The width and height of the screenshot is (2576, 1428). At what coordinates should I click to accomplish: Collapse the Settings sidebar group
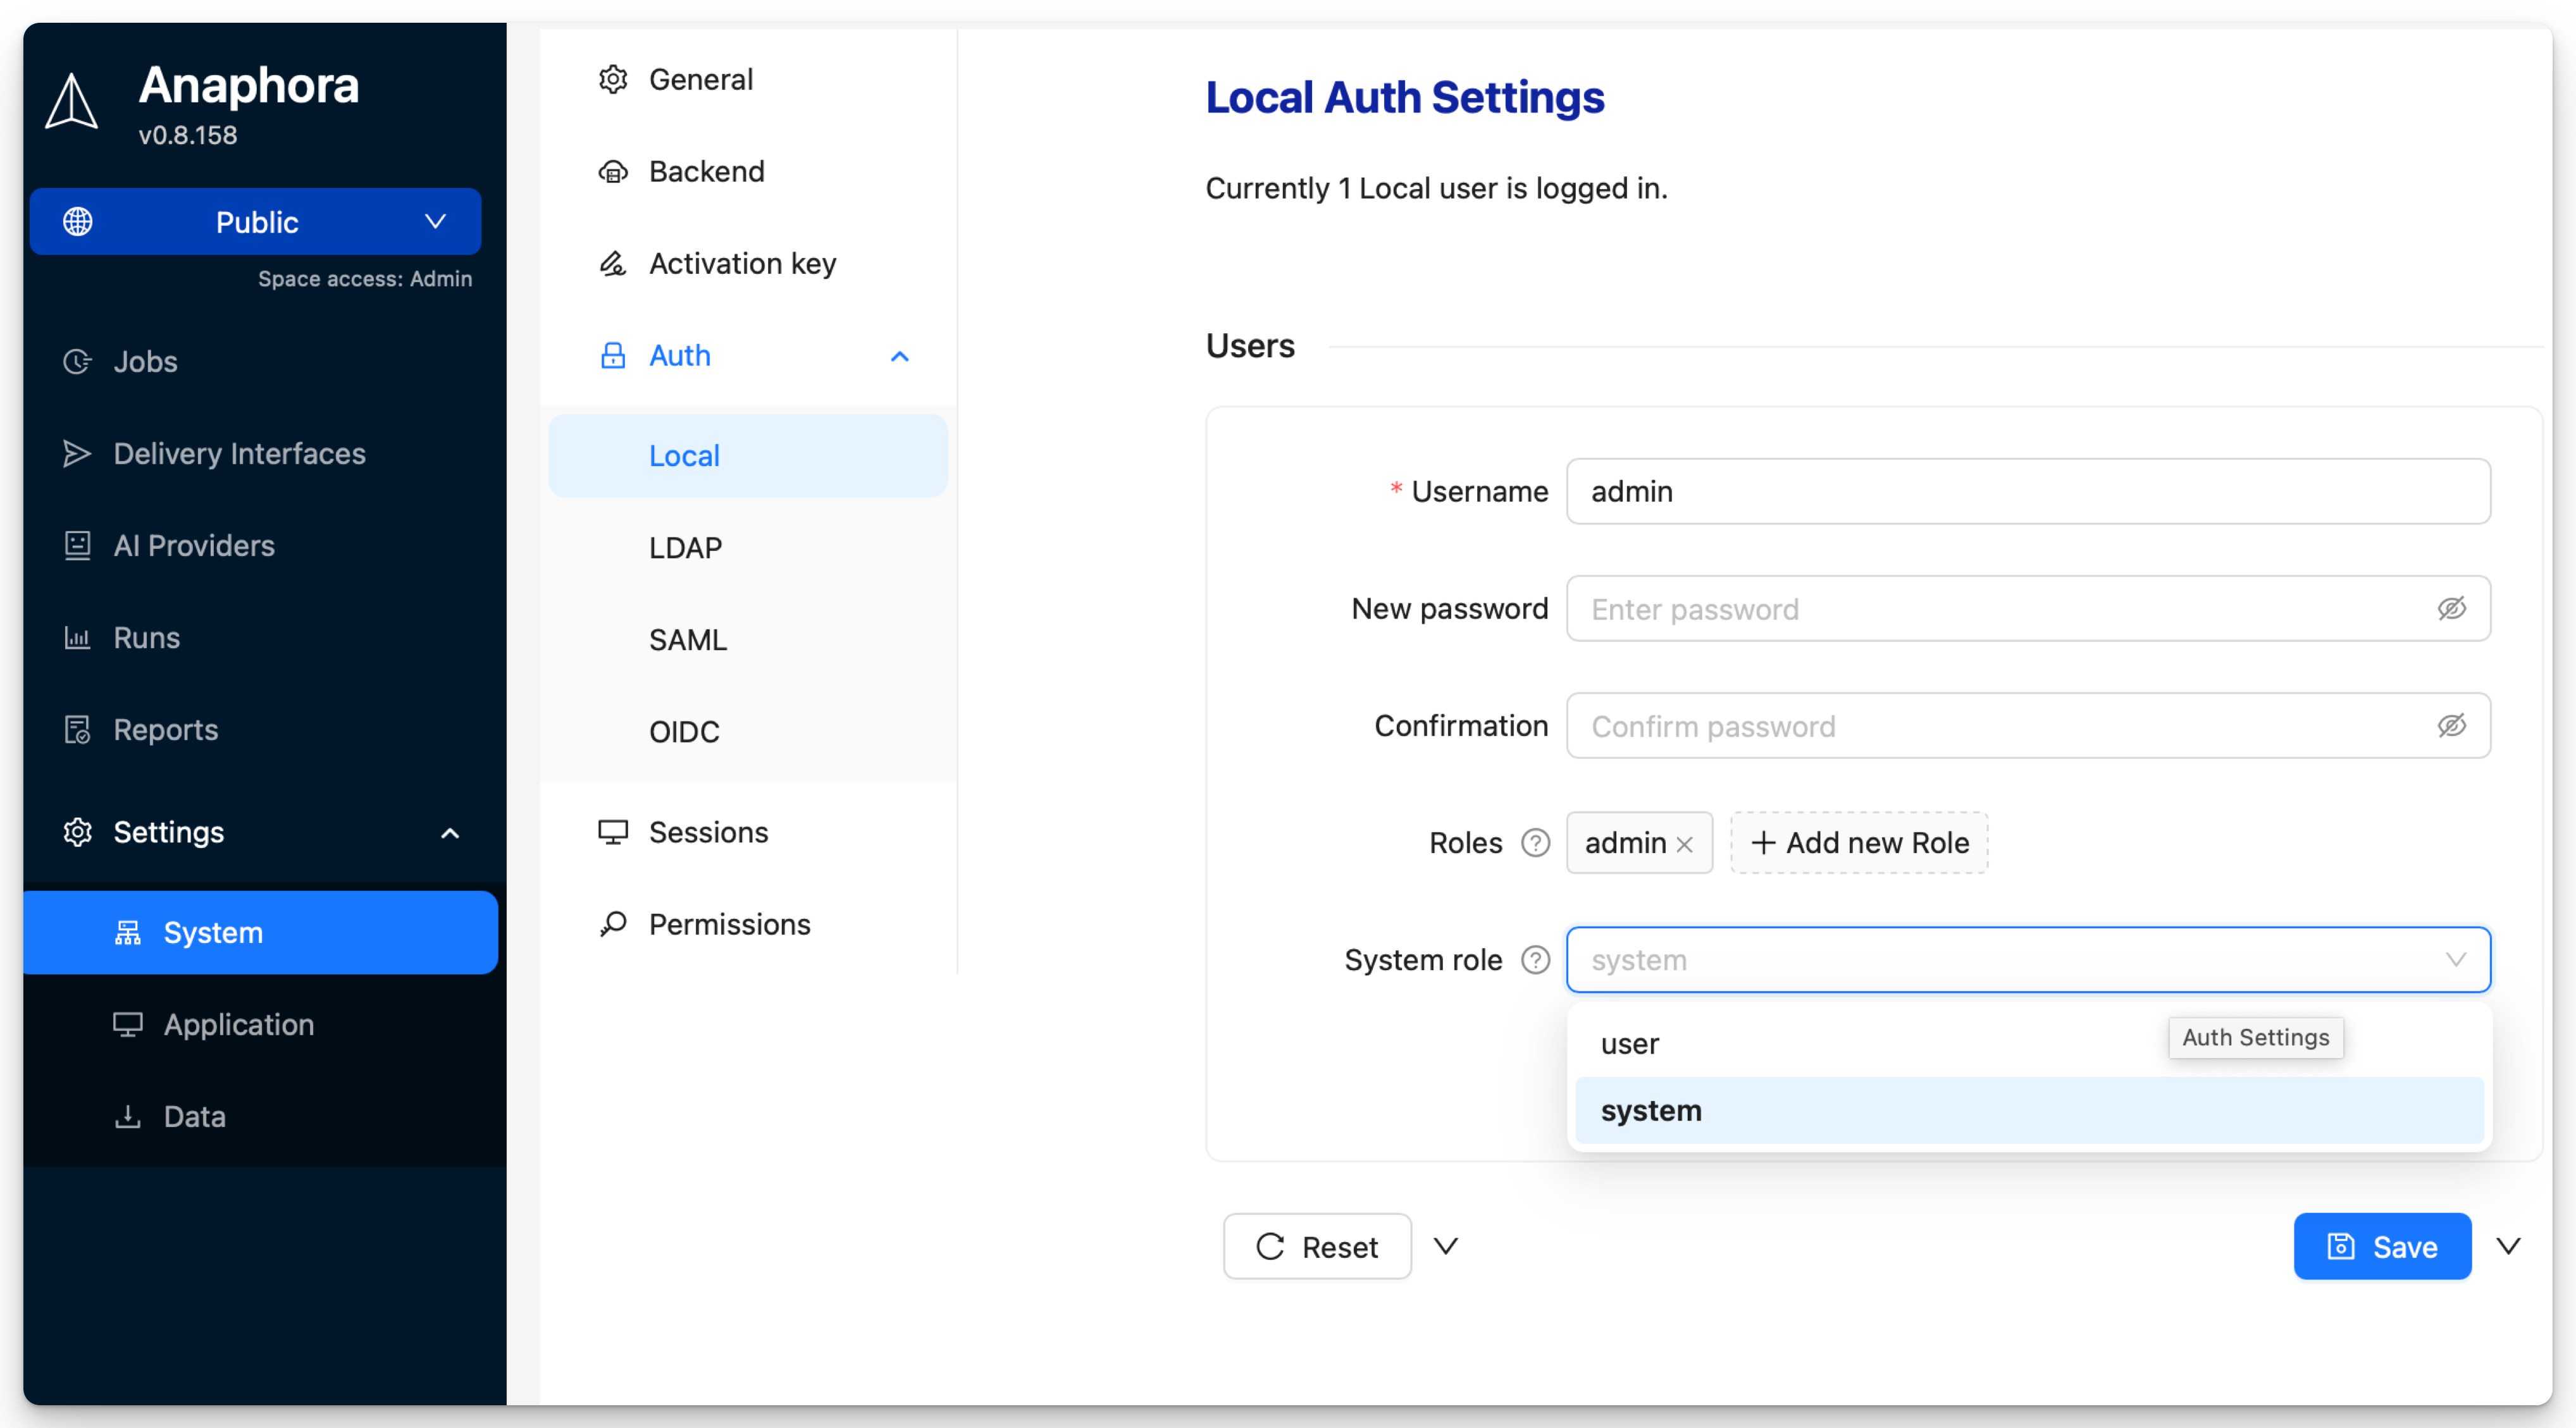pyautogui.click(x=450, y=832)
